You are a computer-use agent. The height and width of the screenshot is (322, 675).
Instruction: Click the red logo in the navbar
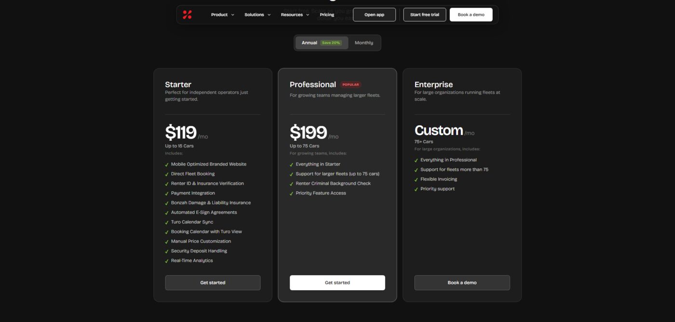coord(187,14)
